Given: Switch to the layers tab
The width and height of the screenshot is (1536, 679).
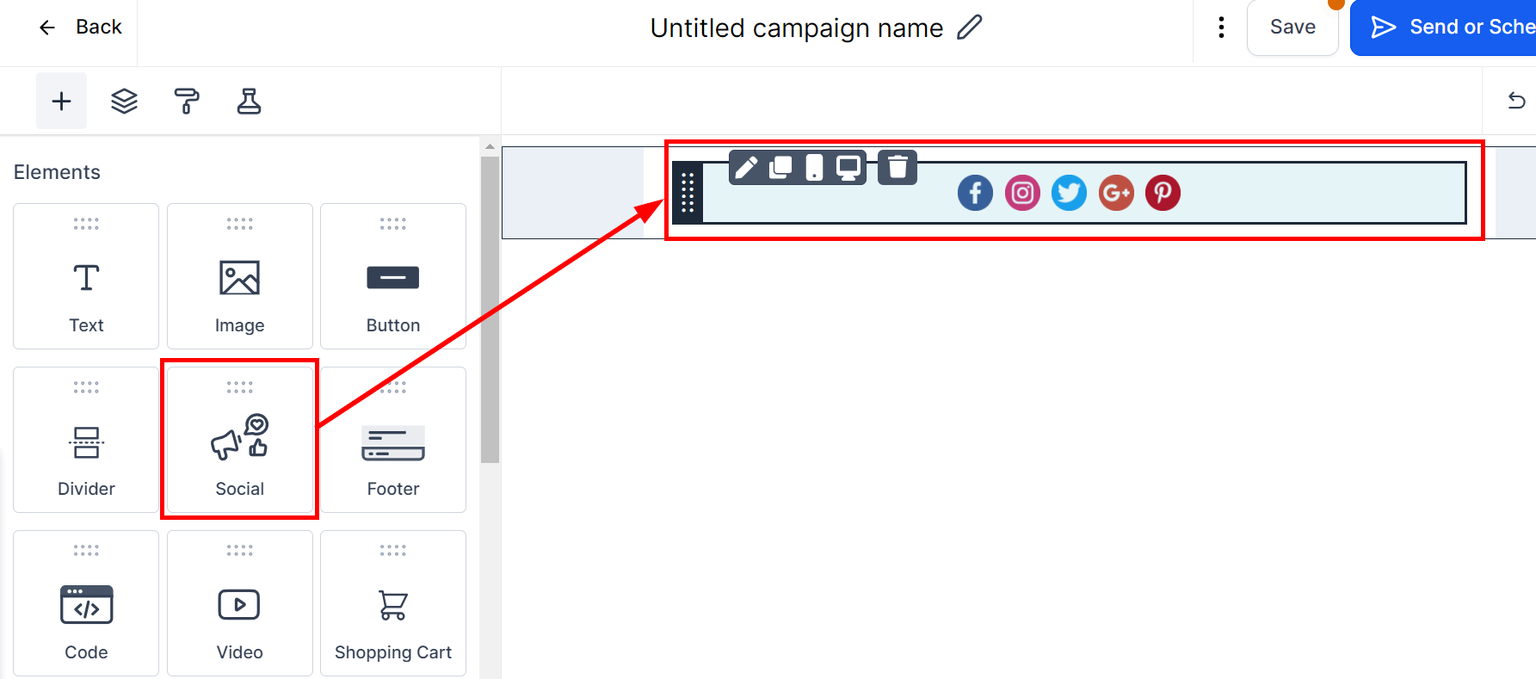Looking at the screenshot, I should click(x=124, y=102).
